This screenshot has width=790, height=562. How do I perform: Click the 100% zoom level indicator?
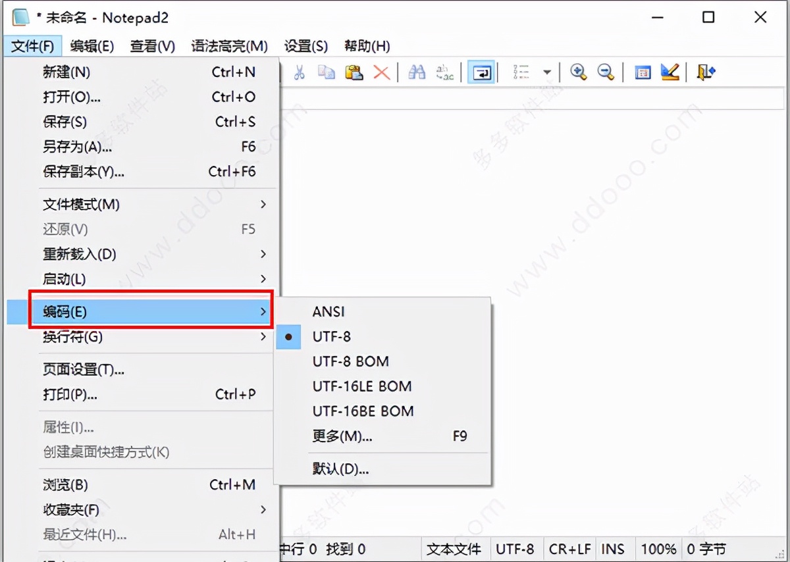pyautogui.click(x=658, y=549)
